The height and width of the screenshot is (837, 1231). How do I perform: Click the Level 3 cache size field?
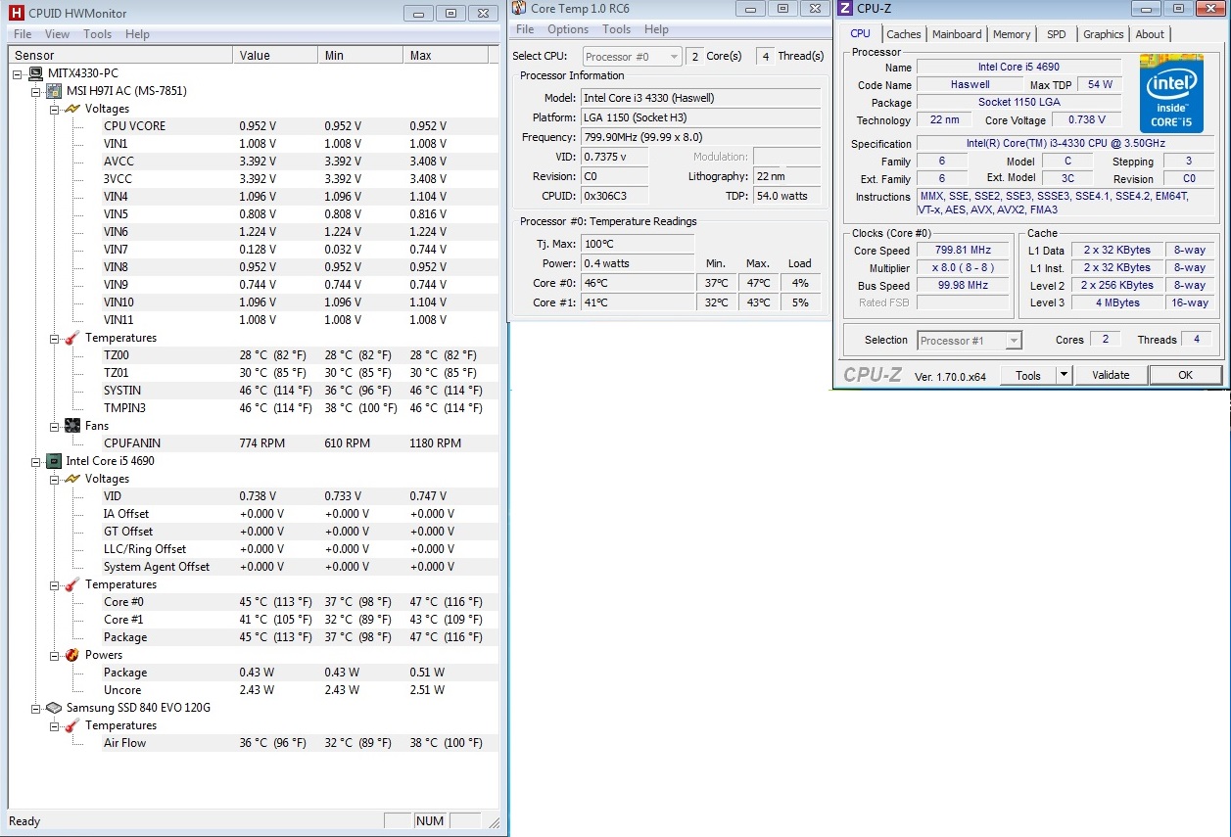click(x=1116, y=303)
